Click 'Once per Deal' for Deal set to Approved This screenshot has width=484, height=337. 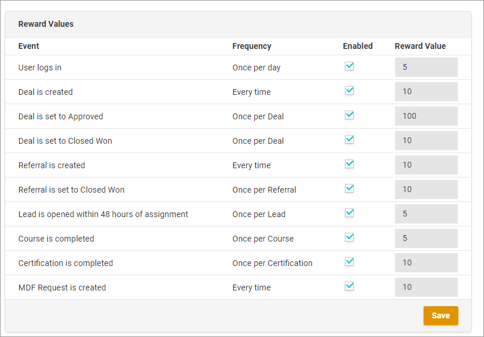(x=258, y=116)
